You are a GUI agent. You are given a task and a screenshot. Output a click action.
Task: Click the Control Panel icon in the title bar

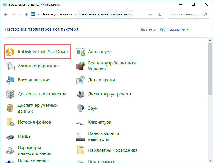5,4
